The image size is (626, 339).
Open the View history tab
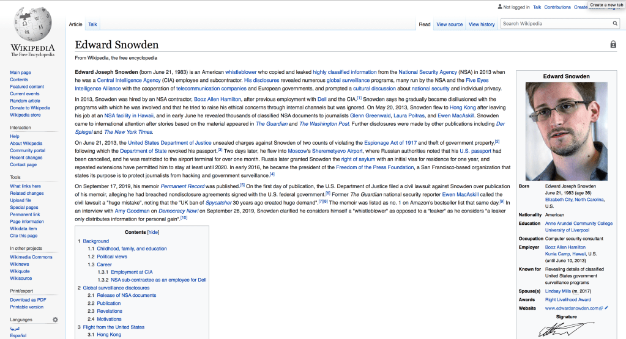pos(482,24)
